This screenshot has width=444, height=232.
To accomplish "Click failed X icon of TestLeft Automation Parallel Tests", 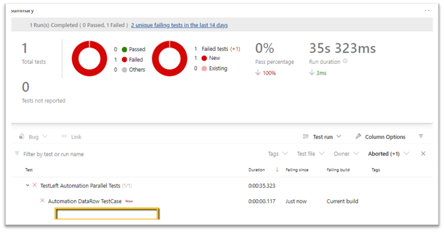I will (x=35, y=185).
